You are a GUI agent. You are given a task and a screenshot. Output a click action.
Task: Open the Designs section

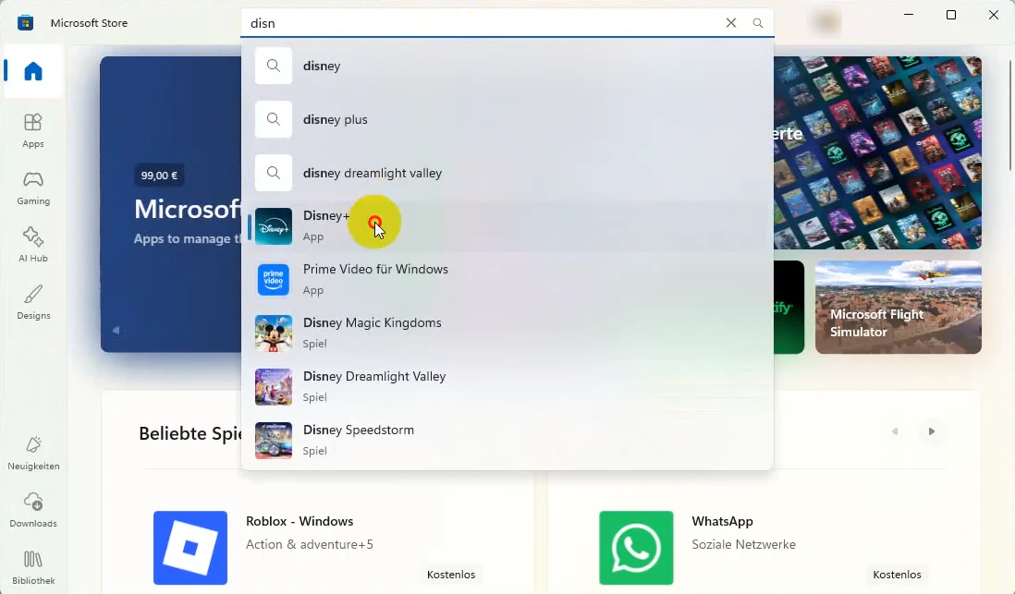pyautogui.click(x=33, y=302)
